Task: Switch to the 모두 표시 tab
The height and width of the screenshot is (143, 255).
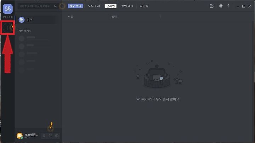Action: click(x=94, y=6)
